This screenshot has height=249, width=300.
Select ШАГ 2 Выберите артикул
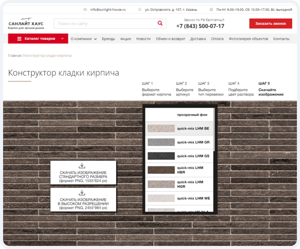(184, 89)
